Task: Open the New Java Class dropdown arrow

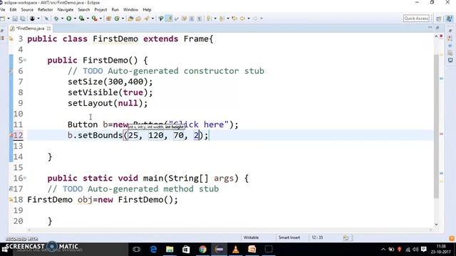Action: pos(123,18)
